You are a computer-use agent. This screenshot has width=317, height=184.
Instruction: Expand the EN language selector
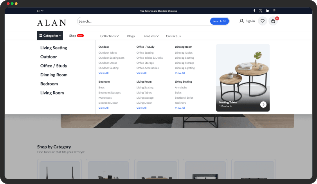point(40,11)
